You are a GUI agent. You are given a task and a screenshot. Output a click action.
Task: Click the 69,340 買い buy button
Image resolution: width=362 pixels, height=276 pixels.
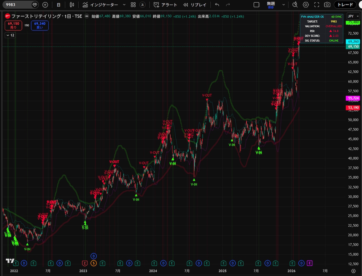[x=40, y=26]
